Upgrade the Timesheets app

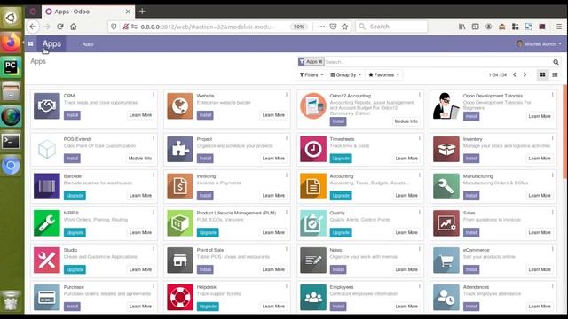[x=341, y=159]
